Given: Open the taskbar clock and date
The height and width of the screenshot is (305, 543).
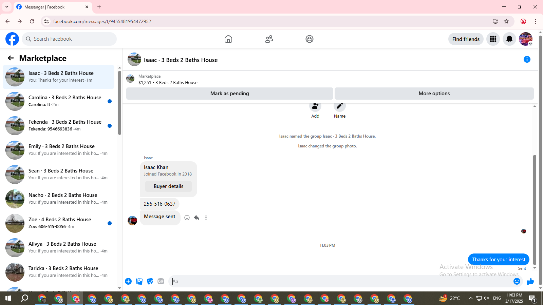Looking at the screenshot, I should [x=514, y=298].
